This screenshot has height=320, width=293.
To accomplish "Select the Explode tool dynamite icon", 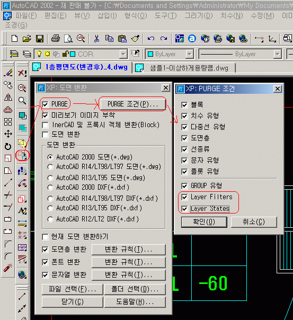I will (x=8, y=268).
